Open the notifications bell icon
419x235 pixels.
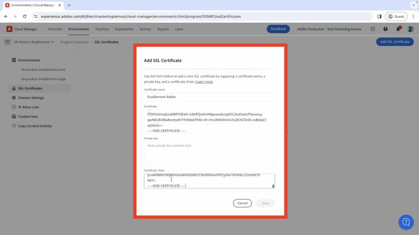[x=398, y=28]
